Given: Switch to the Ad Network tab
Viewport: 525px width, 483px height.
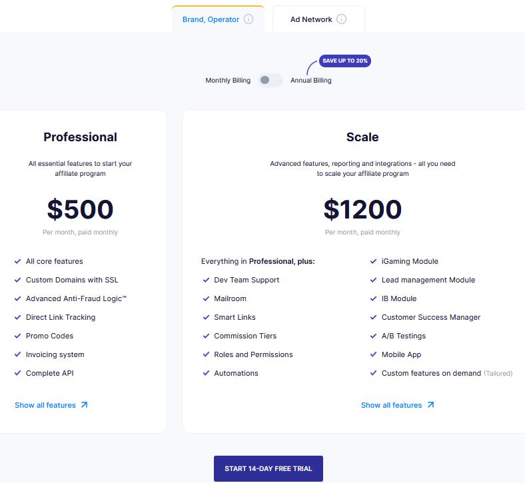Looking at the screenshot, I should coord(311,19).
